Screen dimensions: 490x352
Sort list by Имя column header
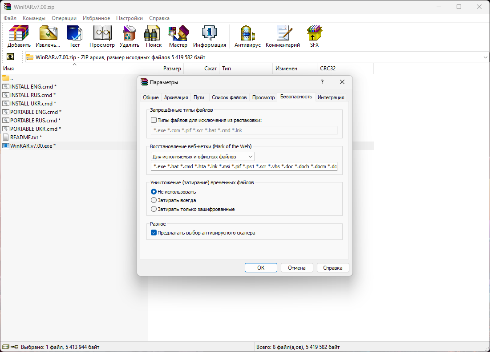click(x=74, y=69)
